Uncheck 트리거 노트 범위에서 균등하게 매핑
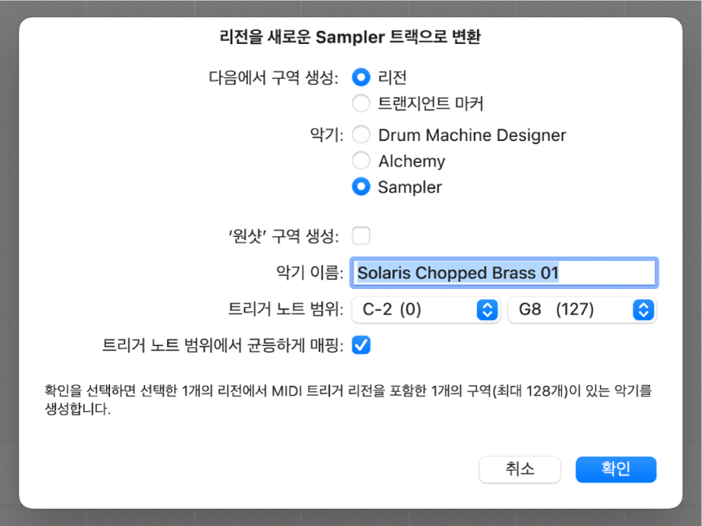Viewport: 702px width, 526px height. (x=361, y=344)
